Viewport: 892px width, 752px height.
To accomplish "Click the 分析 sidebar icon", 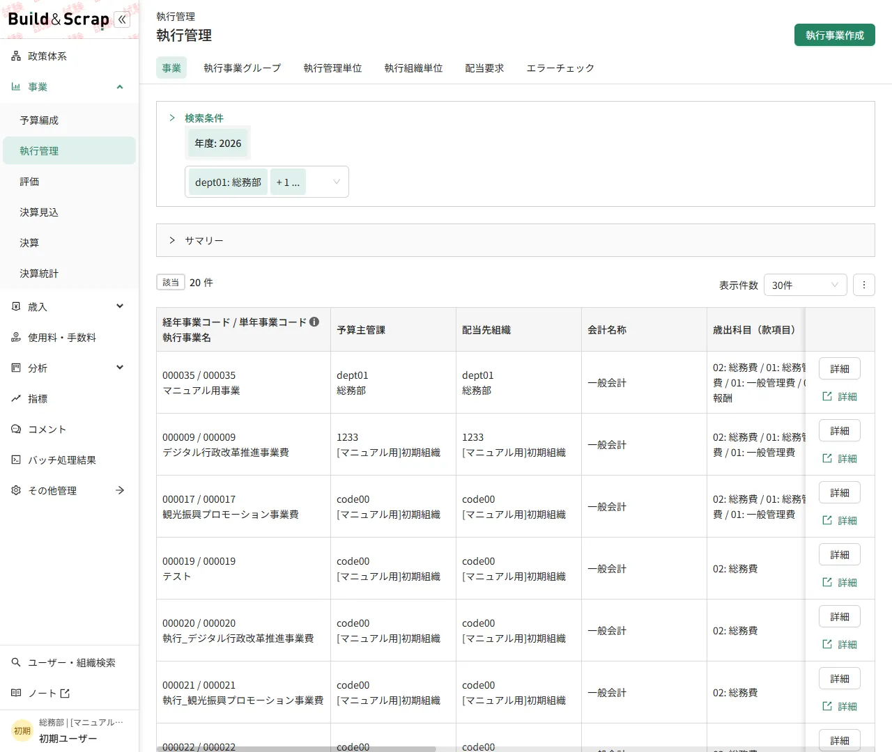I will tap(16, 368).
